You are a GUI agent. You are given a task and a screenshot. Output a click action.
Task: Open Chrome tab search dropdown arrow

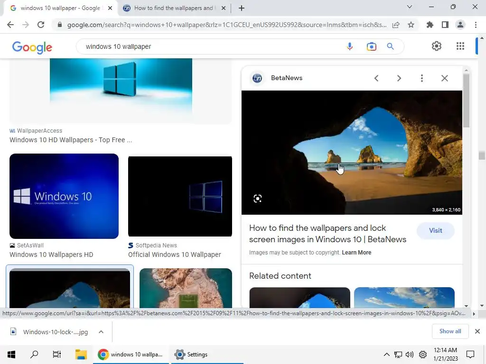point(410,7)
